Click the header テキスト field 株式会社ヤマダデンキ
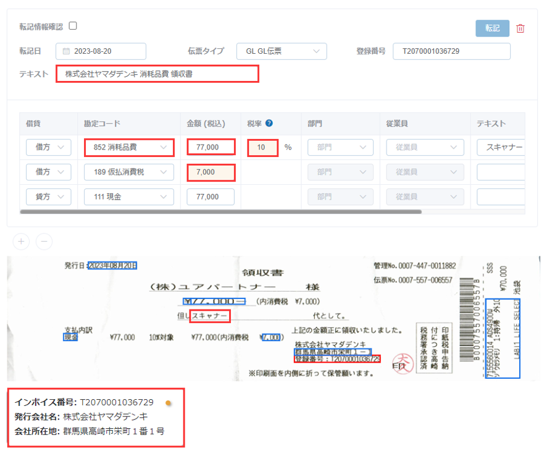Viewport: 544px width, 456px height. tap(157, 74)
